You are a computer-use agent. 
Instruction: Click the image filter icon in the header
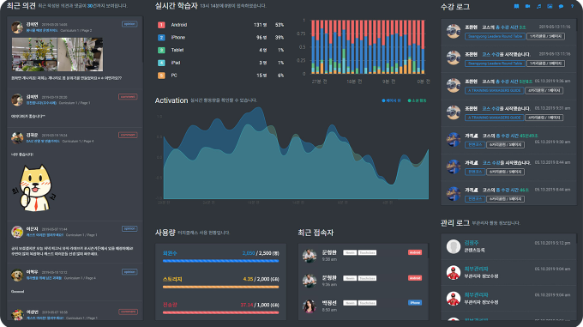click(x=550, y=6)
